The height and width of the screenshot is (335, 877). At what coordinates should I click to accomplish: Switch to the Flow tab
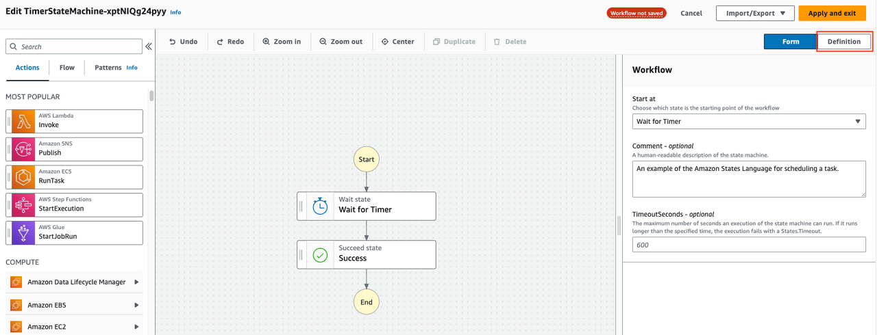pyautogui.click(x=67, y=68)
